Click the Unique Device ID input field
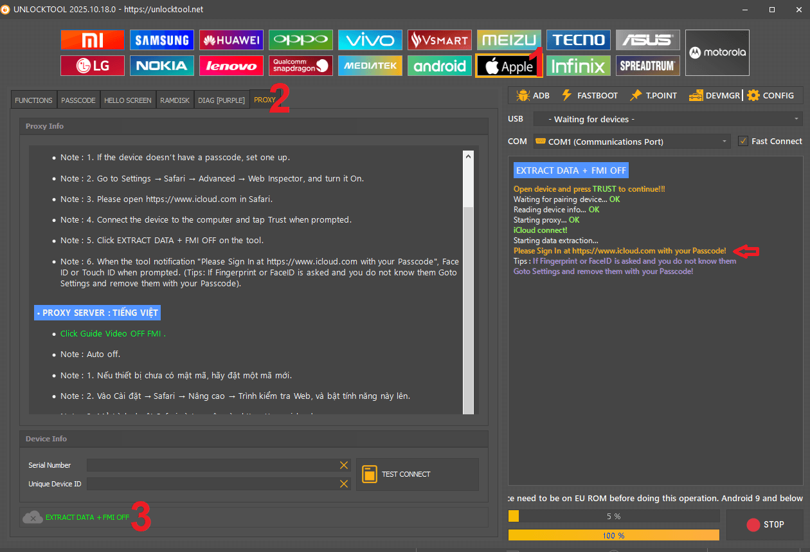The height and width of the screenshot is (552, 810). [x=212, y=484]
